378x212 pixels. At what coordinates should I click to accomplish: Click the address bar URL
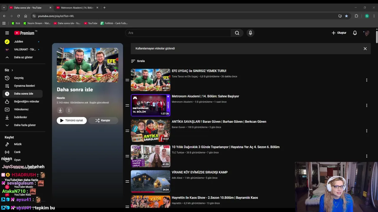56,16
